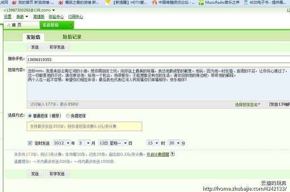Screen dimensions: 290x192
Task: Select the 发送短信 tab
Action: click(57, 25)
